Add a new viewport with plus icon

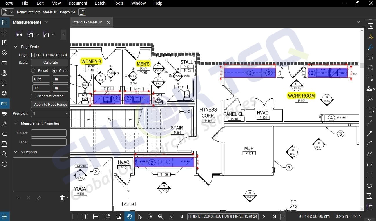click(x=18, y=198)
